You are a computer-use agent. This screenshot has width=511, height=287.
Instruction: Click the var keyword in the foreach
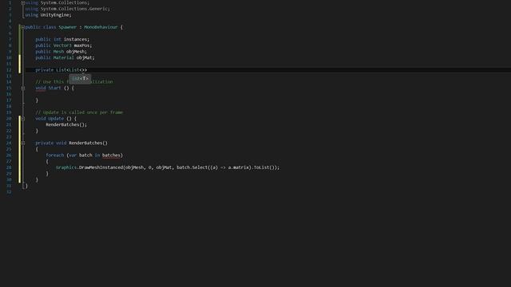point(73,155)
